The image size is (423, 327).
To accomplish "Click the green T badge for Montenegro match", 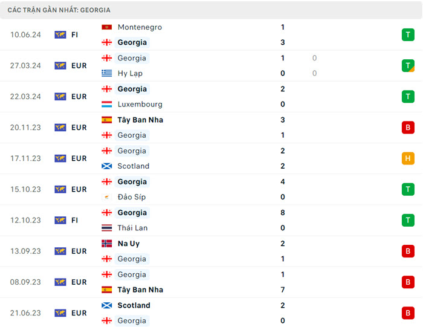I will click(x=408, y=35).
